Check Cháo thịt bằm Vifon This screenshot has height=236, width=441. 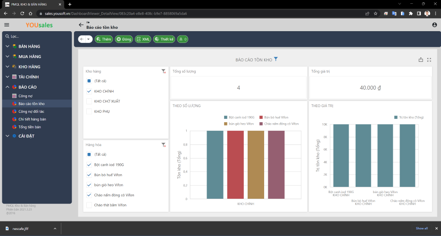(89, 205)
